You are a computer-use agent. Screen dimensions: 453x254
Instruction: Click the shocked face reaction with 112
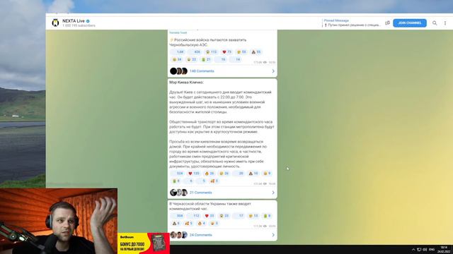pos(211,52)
